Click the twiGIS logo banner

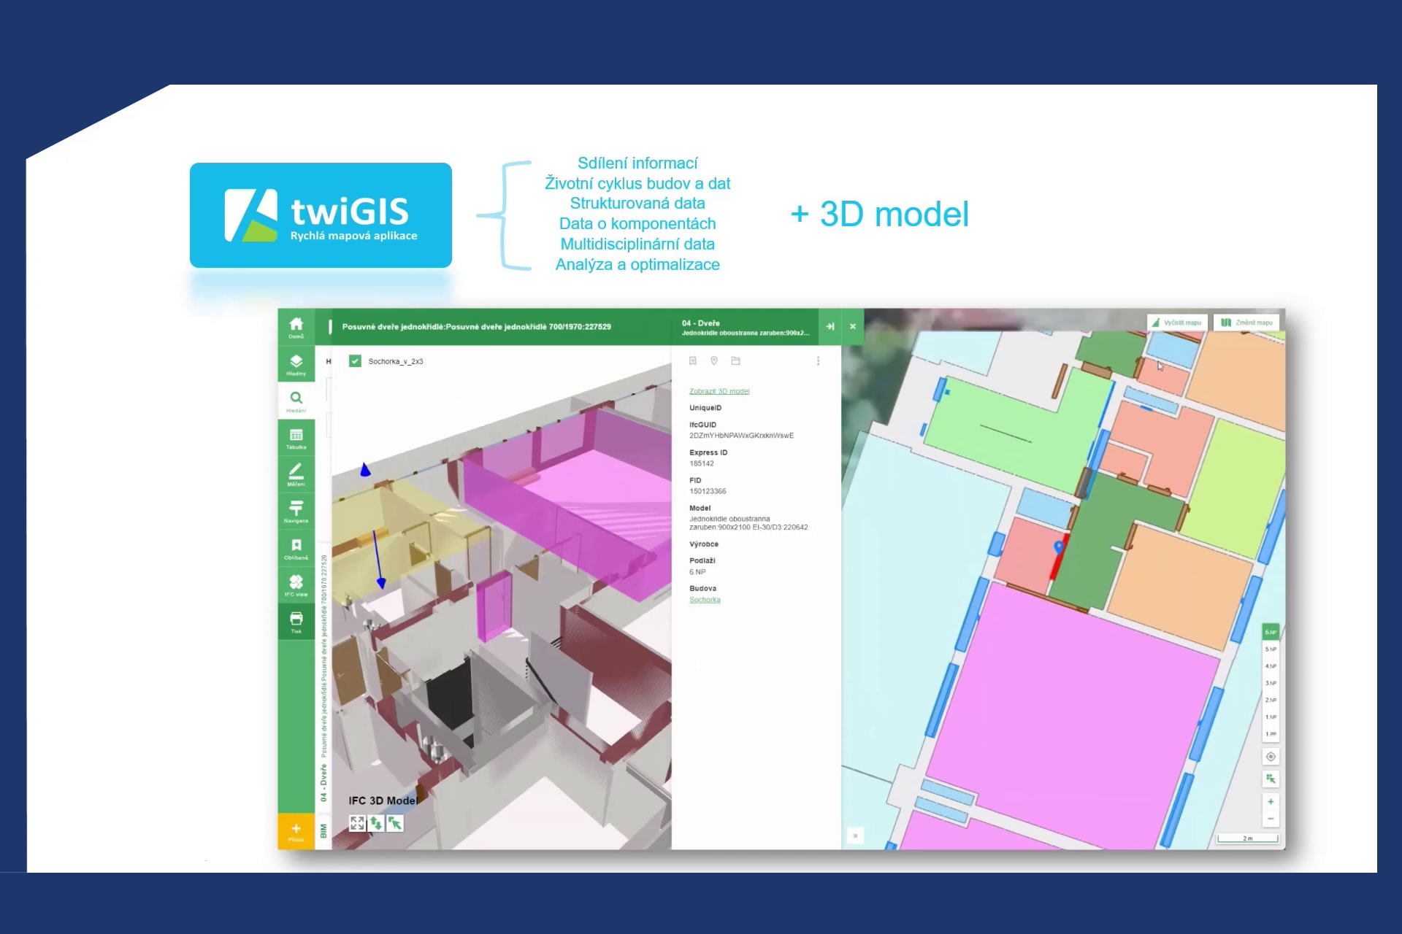321,215
